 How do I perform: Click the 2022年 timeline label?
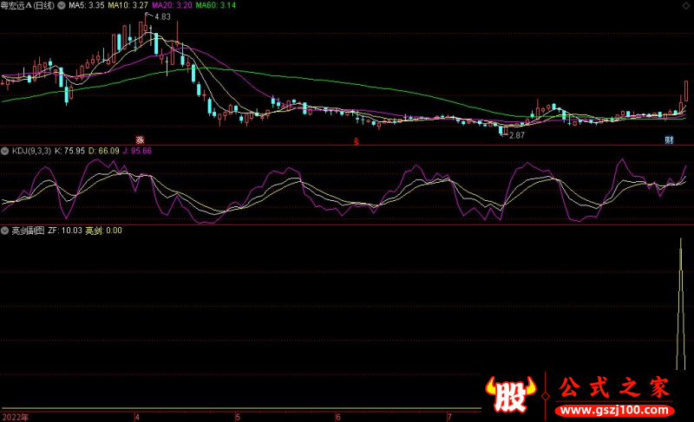tap(14, 416)
